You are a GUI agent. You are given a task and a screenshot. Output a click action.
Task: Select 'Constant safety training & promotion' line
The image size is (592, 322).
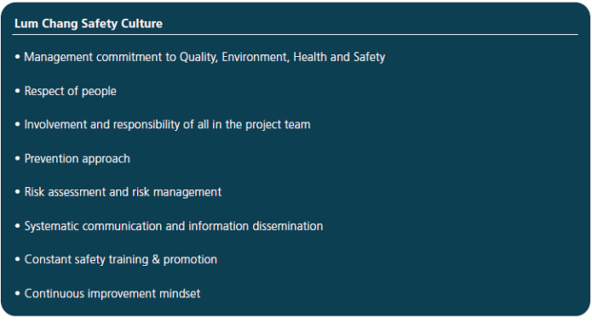[121, 259]
